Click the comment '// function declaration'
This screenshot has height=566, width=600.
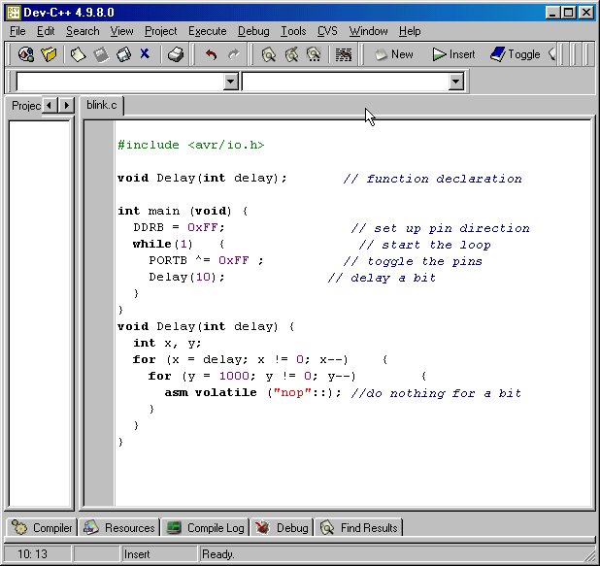click(432, 179)
